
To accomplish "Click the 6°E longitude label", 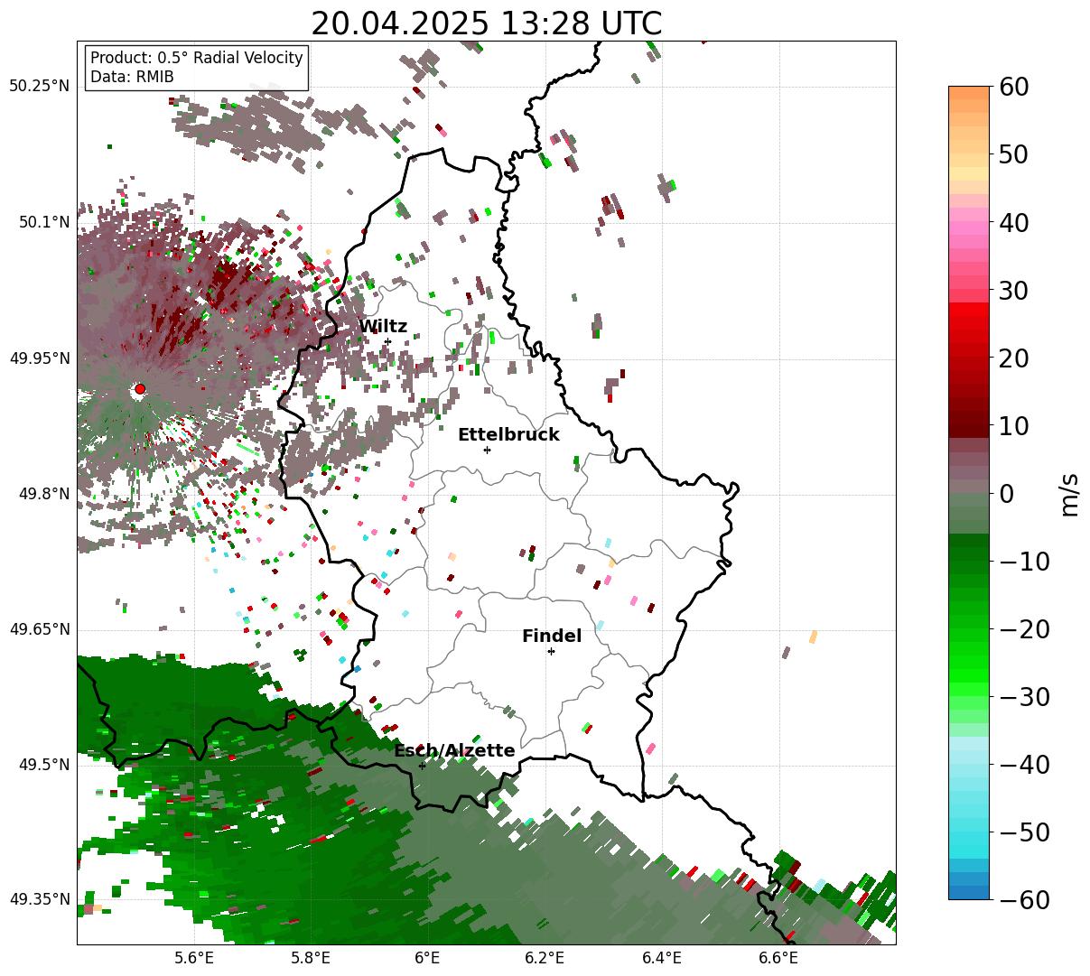I will pos(427,958).
